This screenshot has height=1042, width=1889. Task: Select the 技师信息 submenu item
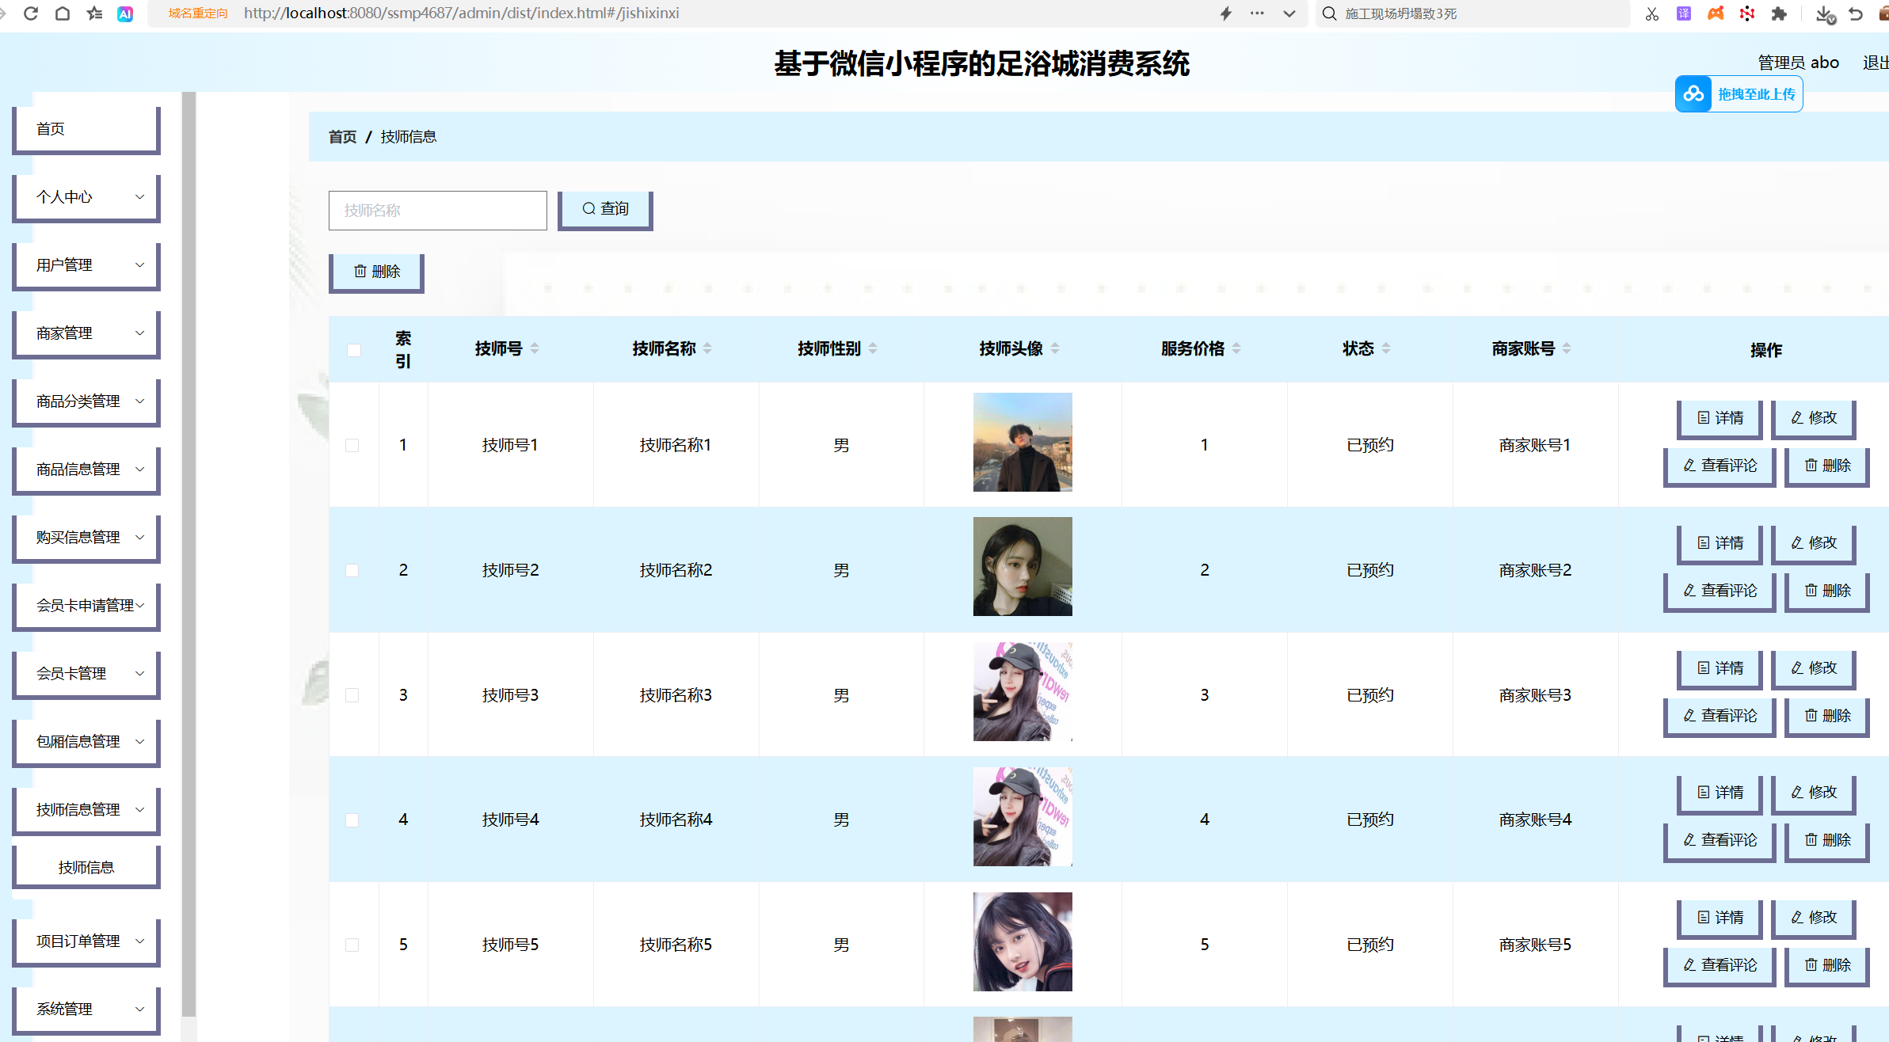click(86, 868)
